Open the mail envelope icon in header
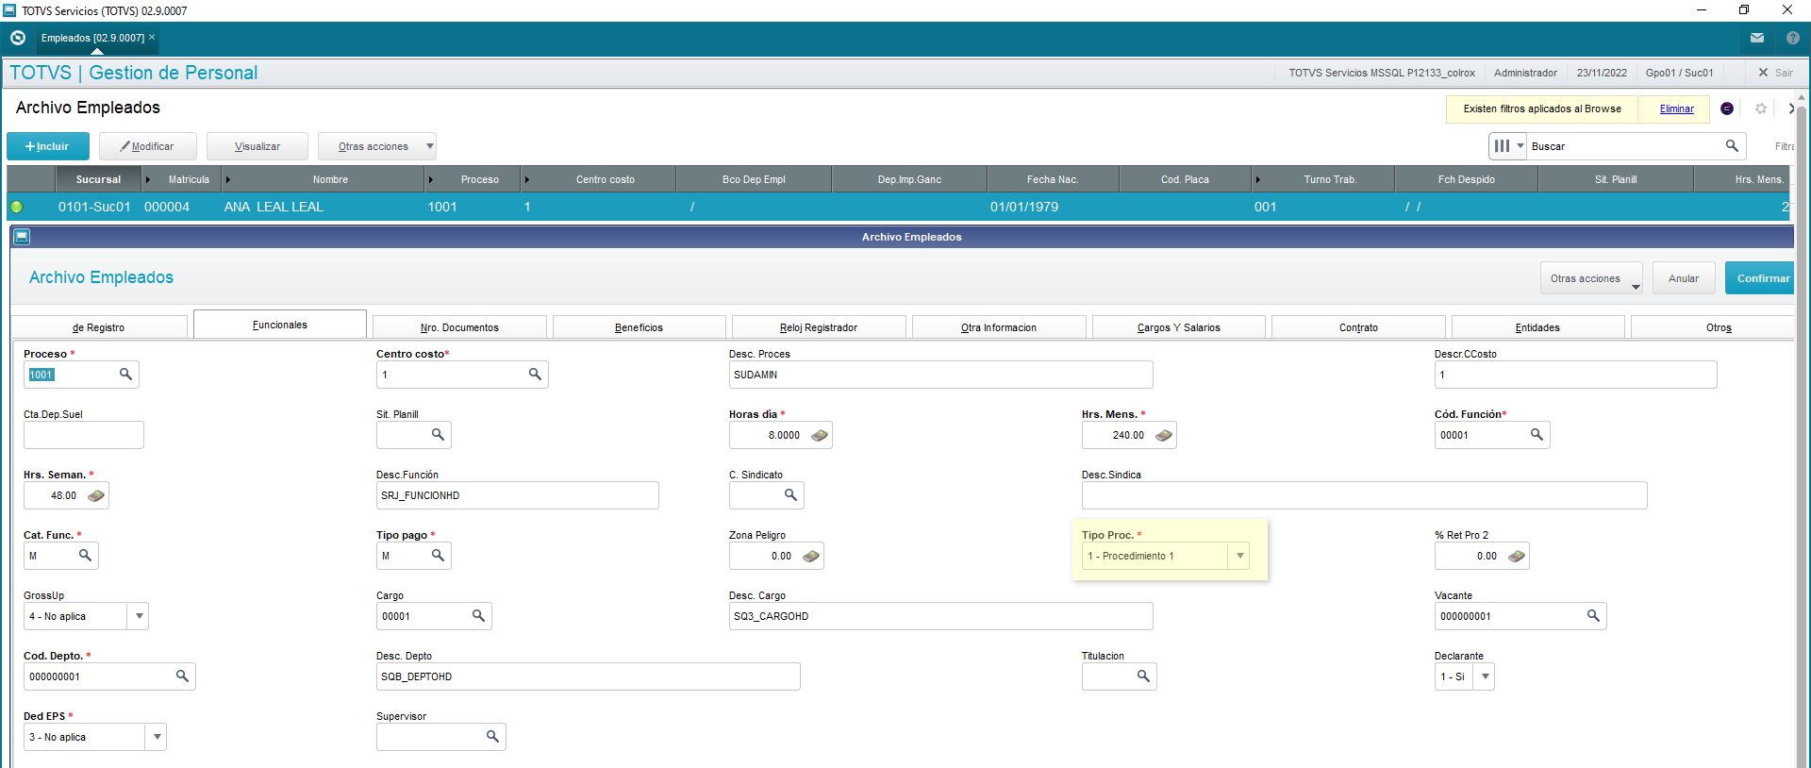Image resolution: width=1811 pixels, height=768 pixels. click(x=1757, y=38)
